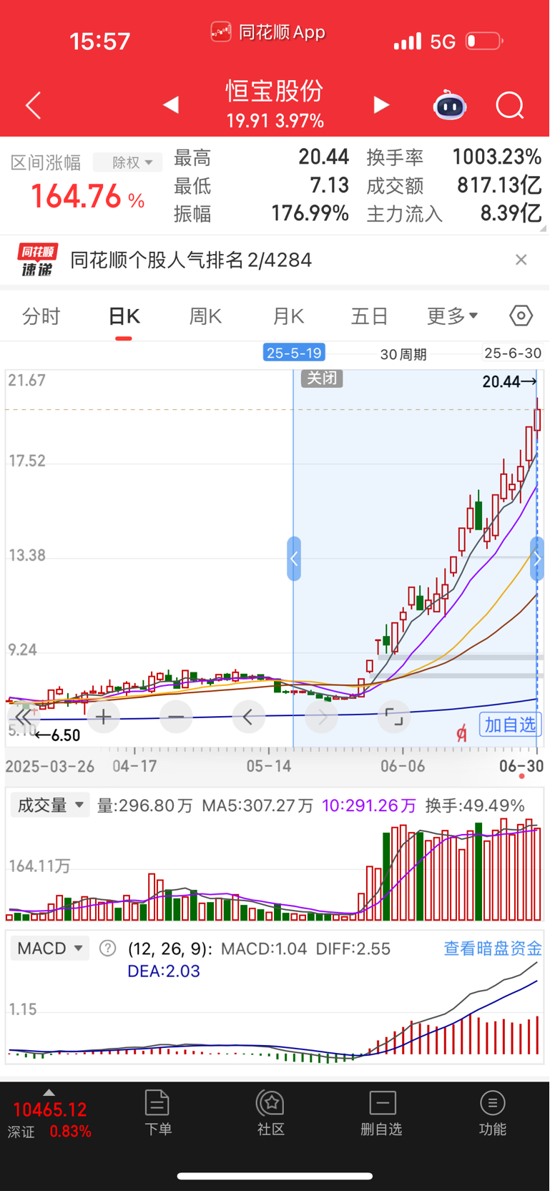The width and height of the screenshot is (550, 1191).
Task: Close the interval statistics with 关闭
Action: click(x=322, y=378)
